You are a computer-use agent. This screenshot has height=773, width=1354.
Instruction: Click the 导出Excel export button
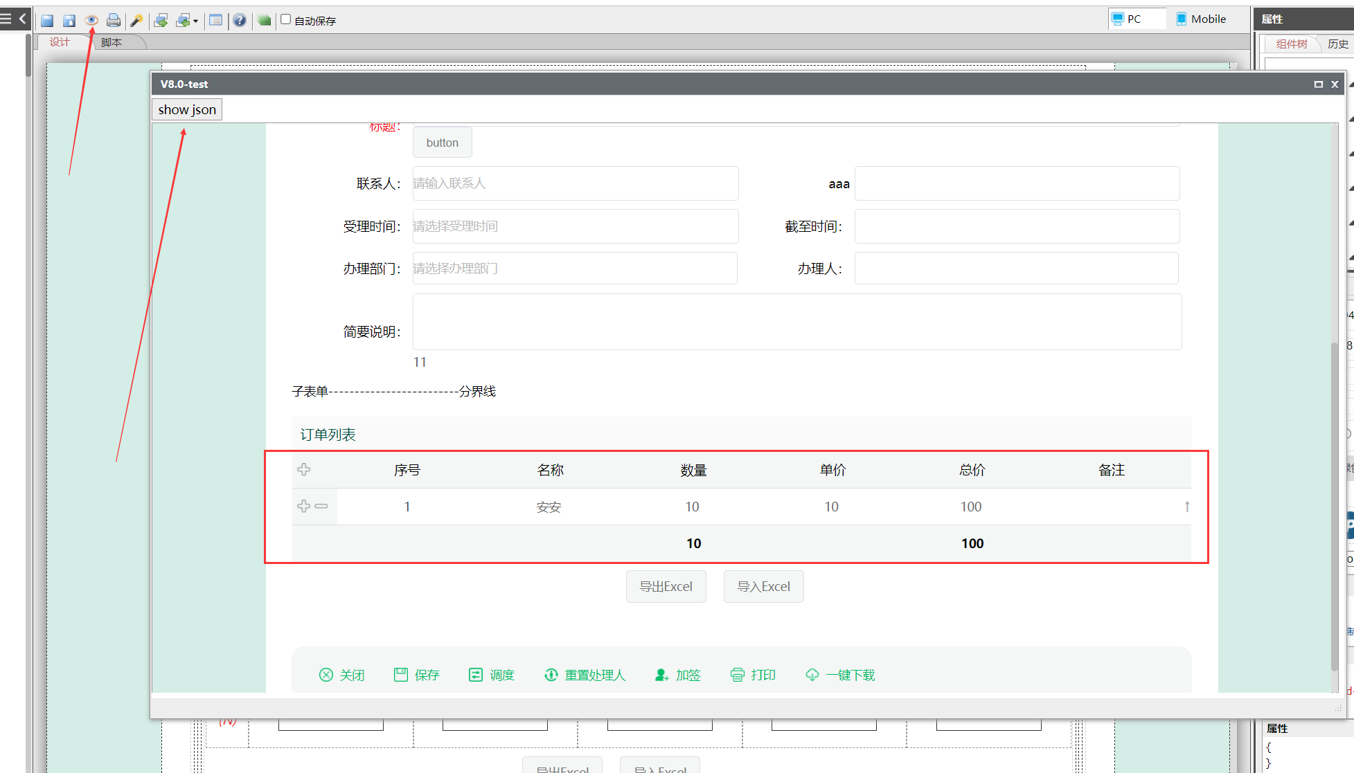coord(666,587)
